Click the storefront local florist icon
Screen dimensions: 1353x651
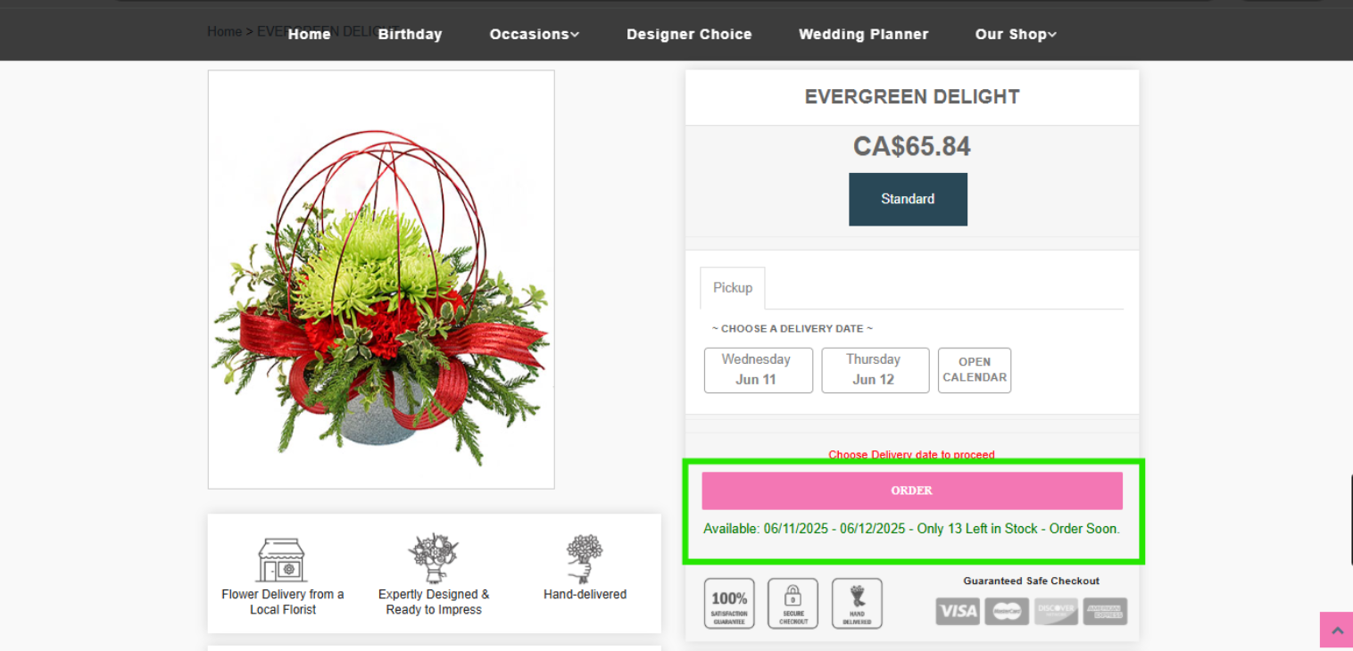coord(282,560)
